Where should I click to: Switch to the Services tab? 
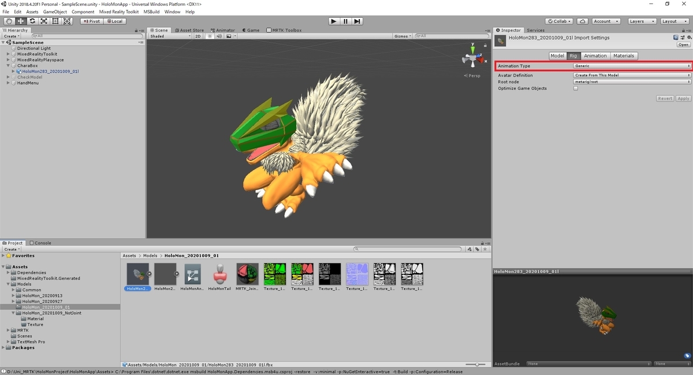coord(535,30)
